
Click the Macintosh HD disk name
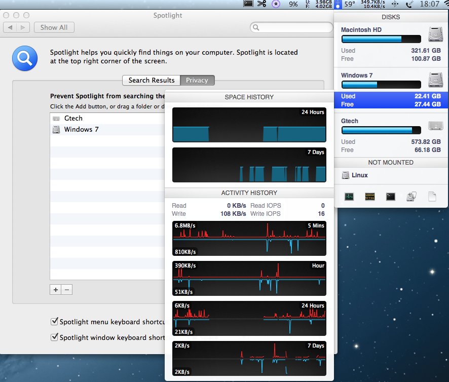tap(361, 30)
